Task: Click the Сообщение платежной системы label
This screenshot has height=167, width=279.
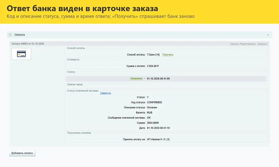Action: click(x=126, y=118)
